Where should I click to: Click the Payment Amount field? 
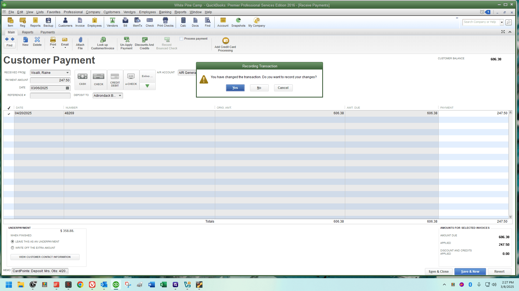coord(50,80)
